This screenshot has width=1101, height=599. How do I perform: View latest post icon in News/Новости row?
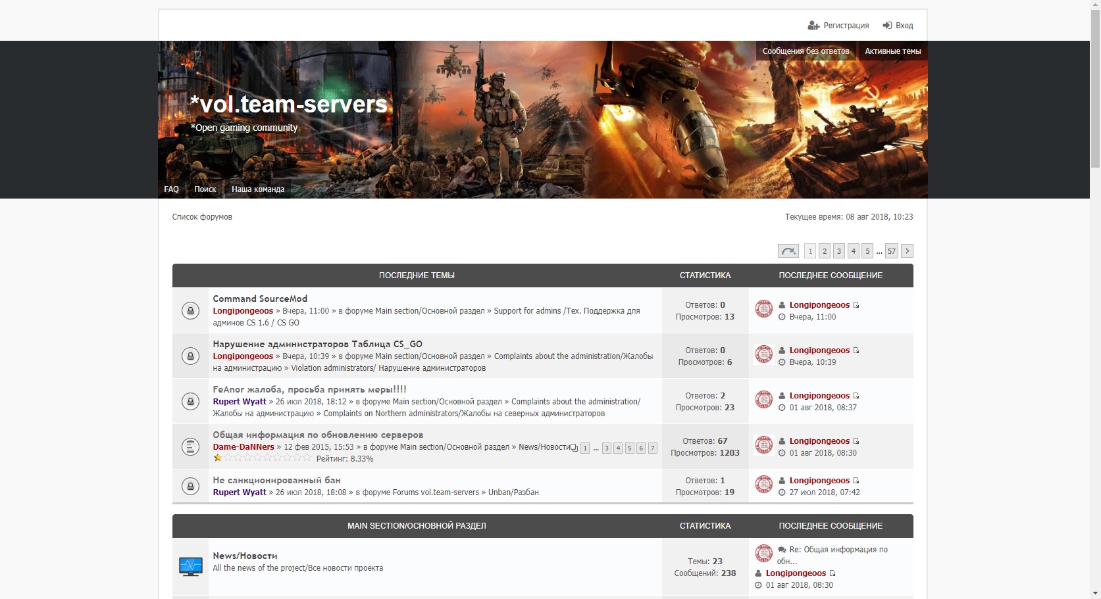pos(832,573)
